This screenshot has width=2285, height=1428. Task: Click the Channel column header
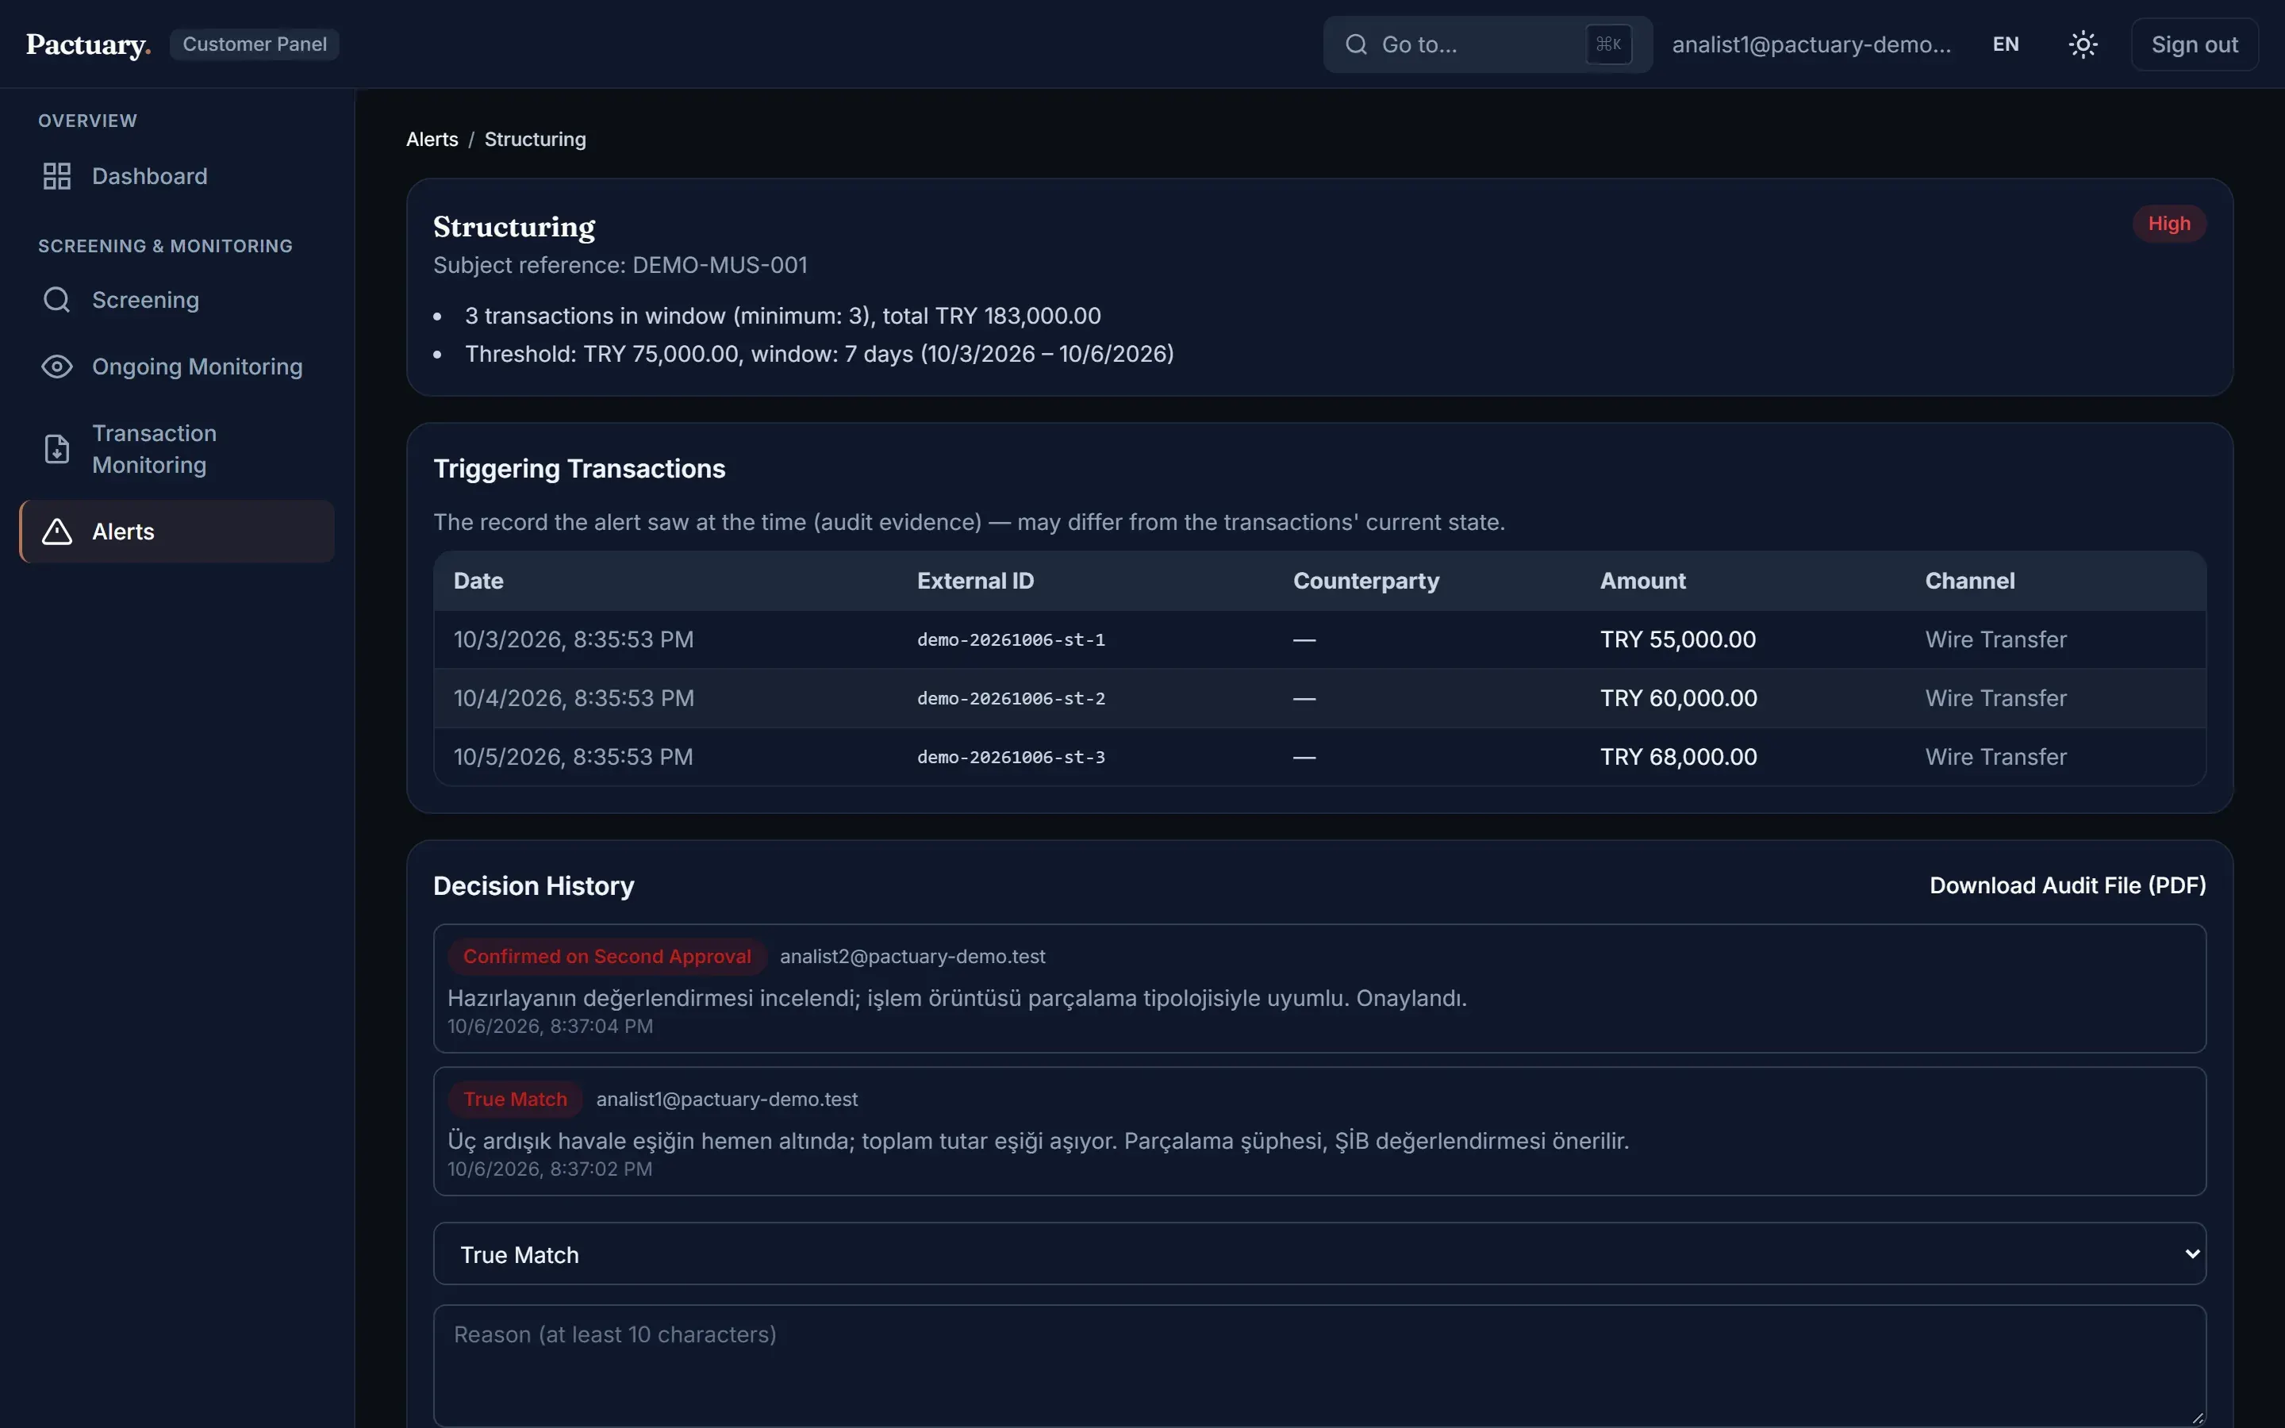click(x=1970, y=581)
